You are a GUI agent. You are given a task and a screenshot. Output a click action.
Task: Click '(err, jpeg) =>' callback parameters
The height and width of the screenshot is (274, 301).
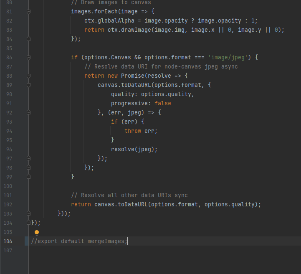coord(131,112)
